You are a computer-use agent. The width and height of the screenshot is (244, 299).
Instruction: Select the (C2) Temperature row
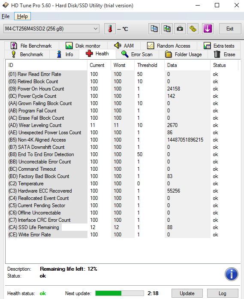[123, 184]
